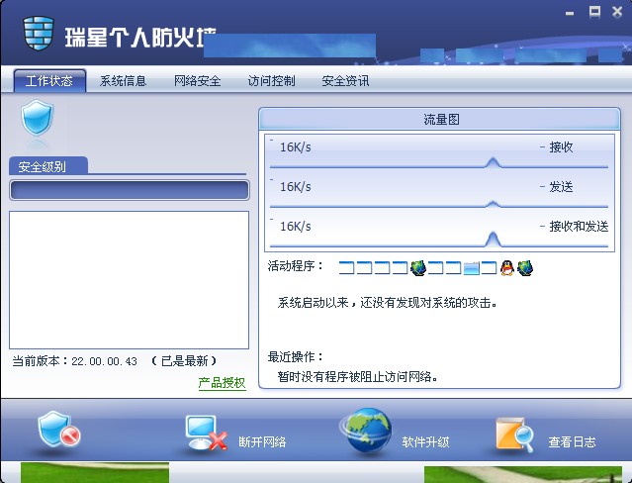Select the globe icon between window icons
632x483 pixels.
click(x=418, y=268)
